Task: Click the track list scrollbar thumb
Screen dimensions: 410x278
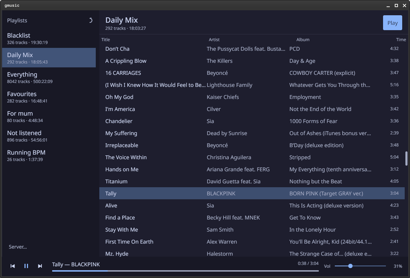Action: point(406,159)
